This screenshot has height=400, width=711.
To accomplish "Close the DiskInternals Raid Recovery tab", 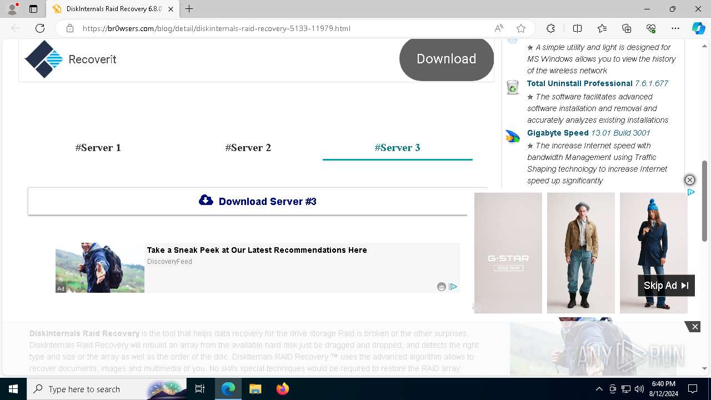I will click(171, 9).
